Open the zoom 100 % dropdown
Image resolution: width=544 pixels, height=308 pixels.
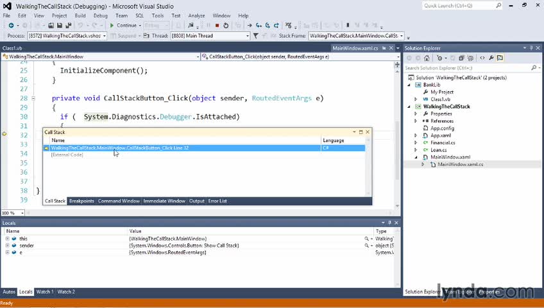[x=22, y=213]
